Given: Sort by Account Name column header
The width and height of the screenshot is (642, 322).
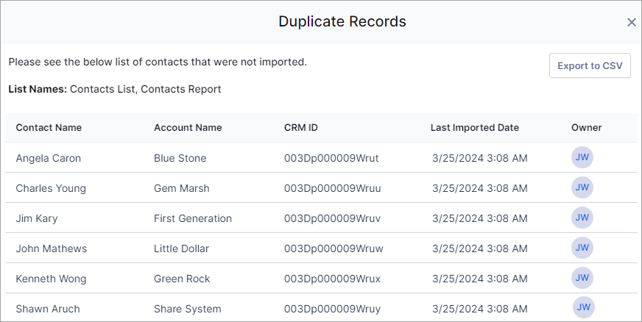Looking at the screenshot, I should pyautogui.click(x=188, y=127).
